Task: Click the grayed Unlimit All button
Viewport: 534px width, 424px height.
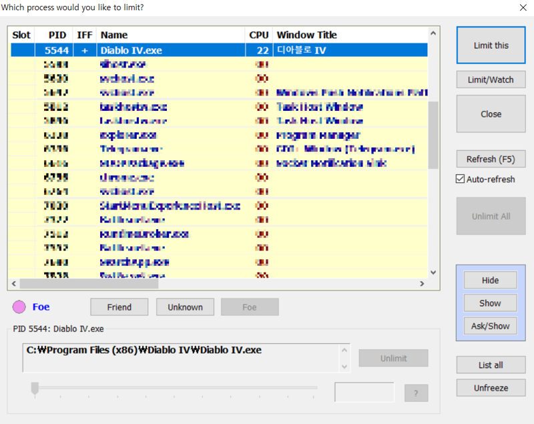Action: pos(491,216)
